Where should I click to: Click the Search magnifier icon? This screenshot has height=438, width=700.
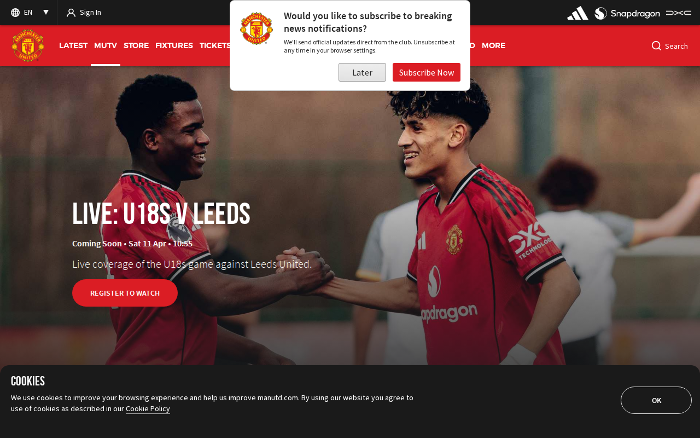tap(656, 45)
